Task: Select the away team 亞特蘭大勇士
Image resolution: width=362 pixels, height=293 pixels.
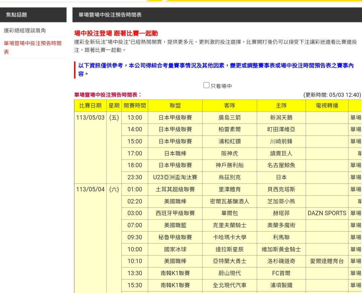Action: click(x=230, y=261)
